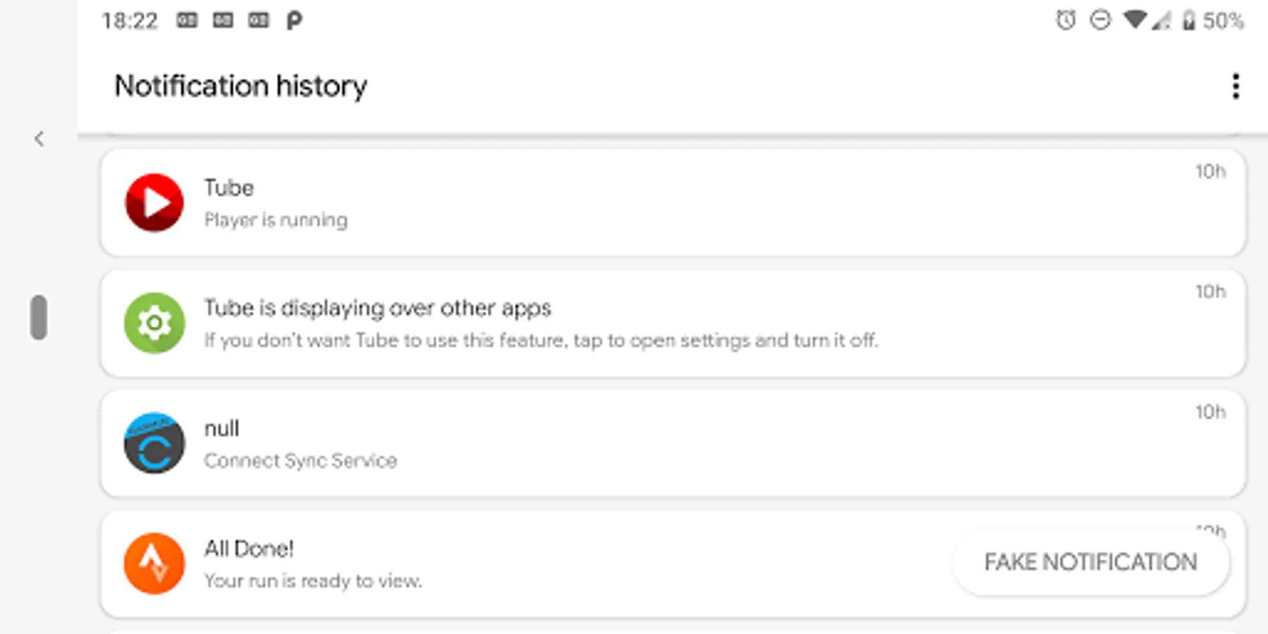This screenshot has height=634, width=1268.
Task: Open "Tube is displaying over other apps" notification
Action: coord(378,309)
